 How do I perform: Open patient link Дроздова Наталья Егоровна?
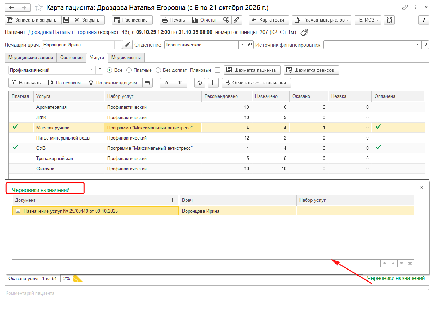[62, 32]
